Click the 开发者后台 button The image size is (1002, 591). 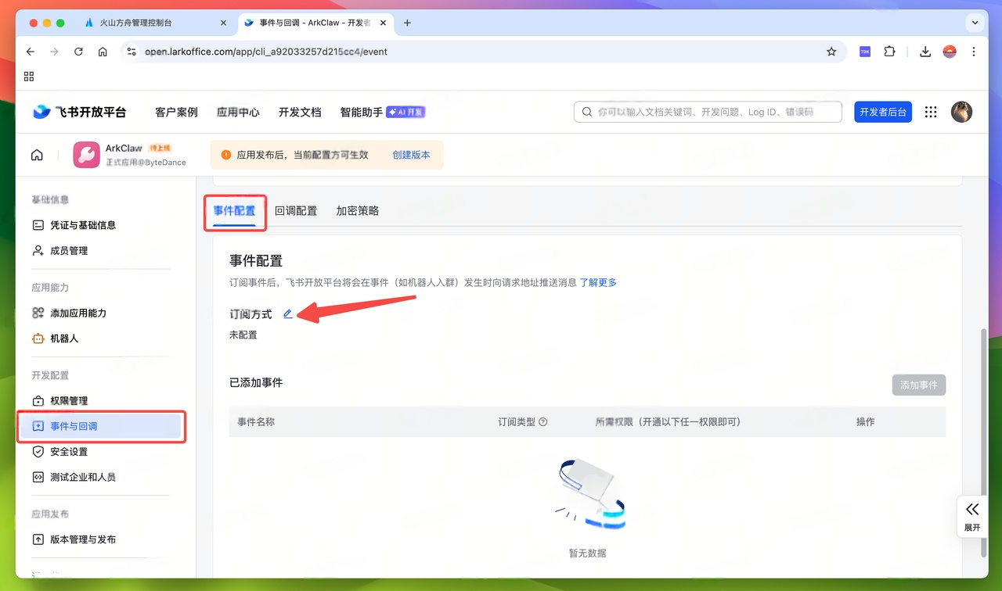coord(882,112)
